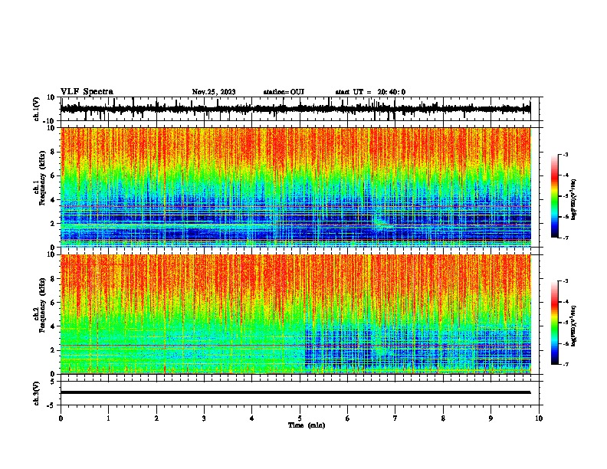
Task: Click the '6' kHz tick on ch.2 spectrogram axis
Action: point(53,303)
